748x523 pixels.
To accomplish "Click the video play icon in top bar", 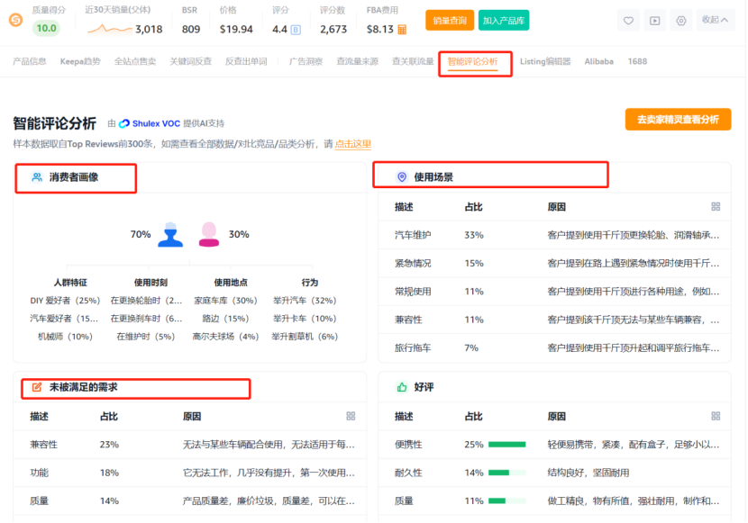I will click(655, 21).
